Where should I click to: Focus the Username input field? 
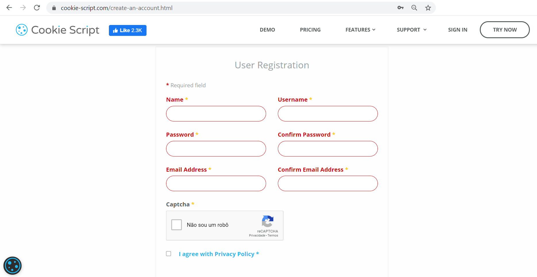click(x=328, y=114)
